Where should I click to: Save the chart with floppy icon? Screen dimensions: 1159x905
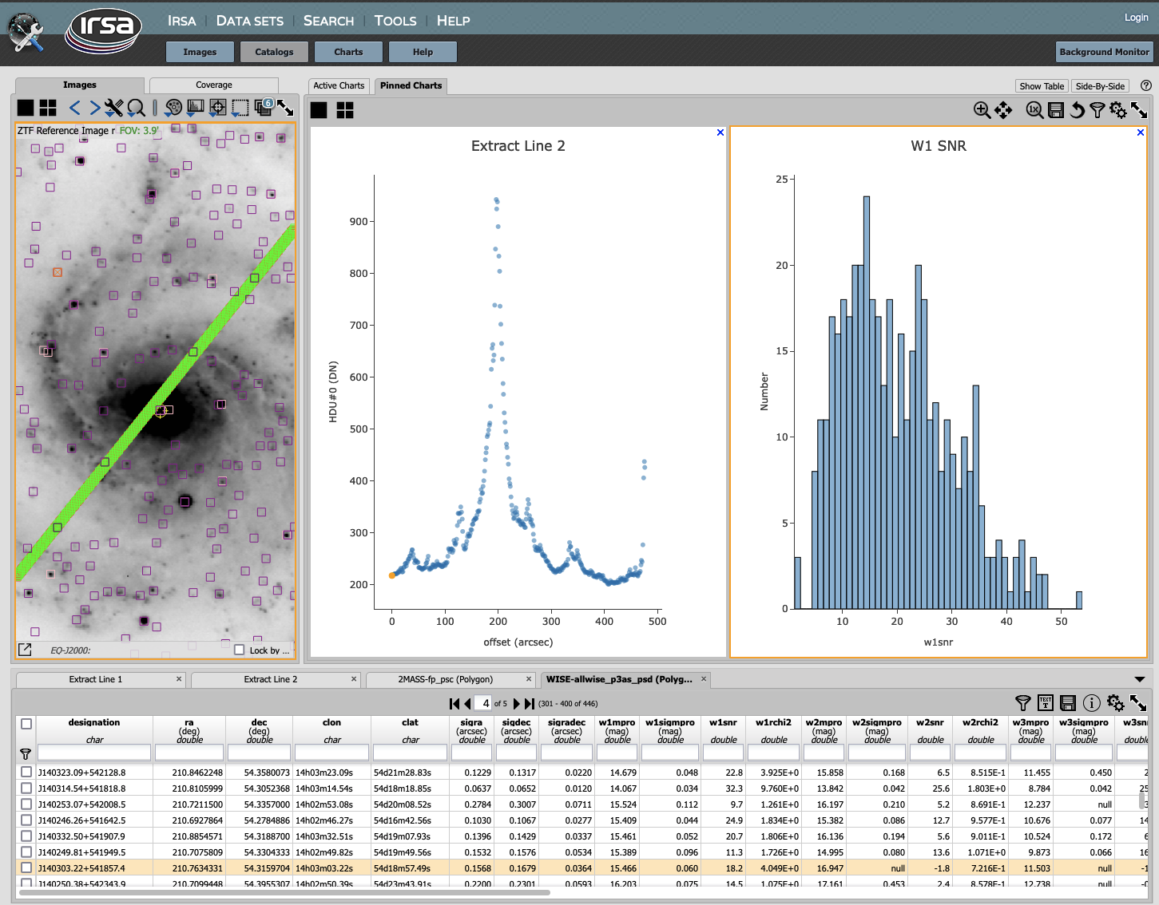coord(1056,110)
